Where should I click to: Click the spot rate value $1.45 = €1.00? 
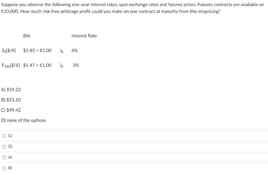click(37, 50)
